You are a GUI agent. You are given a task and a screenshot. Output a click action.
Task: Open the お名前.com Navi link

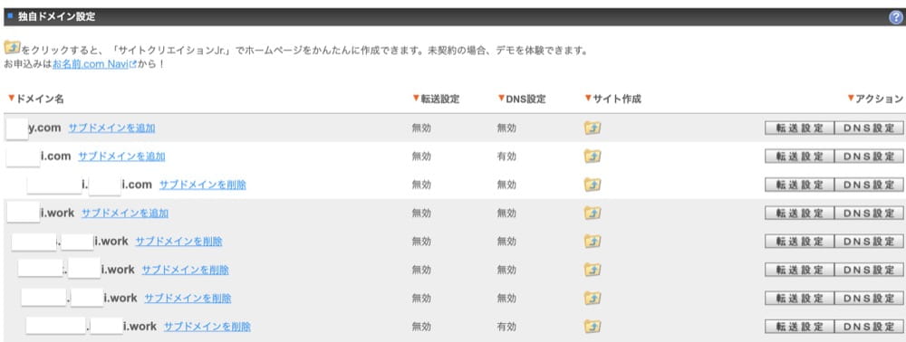[94, 64]
